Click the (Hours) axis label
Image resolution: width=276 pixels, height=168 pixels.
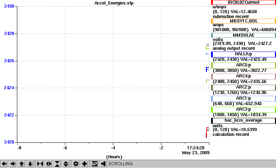114,157
